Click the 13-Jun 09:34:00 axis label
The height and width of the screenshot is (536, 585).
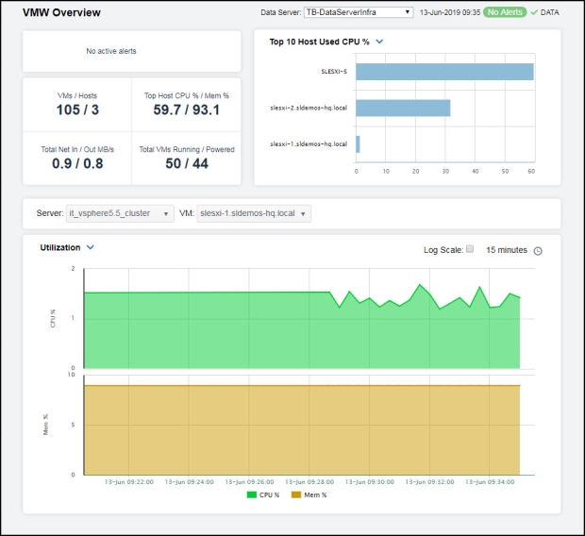(x=490, y=482)
